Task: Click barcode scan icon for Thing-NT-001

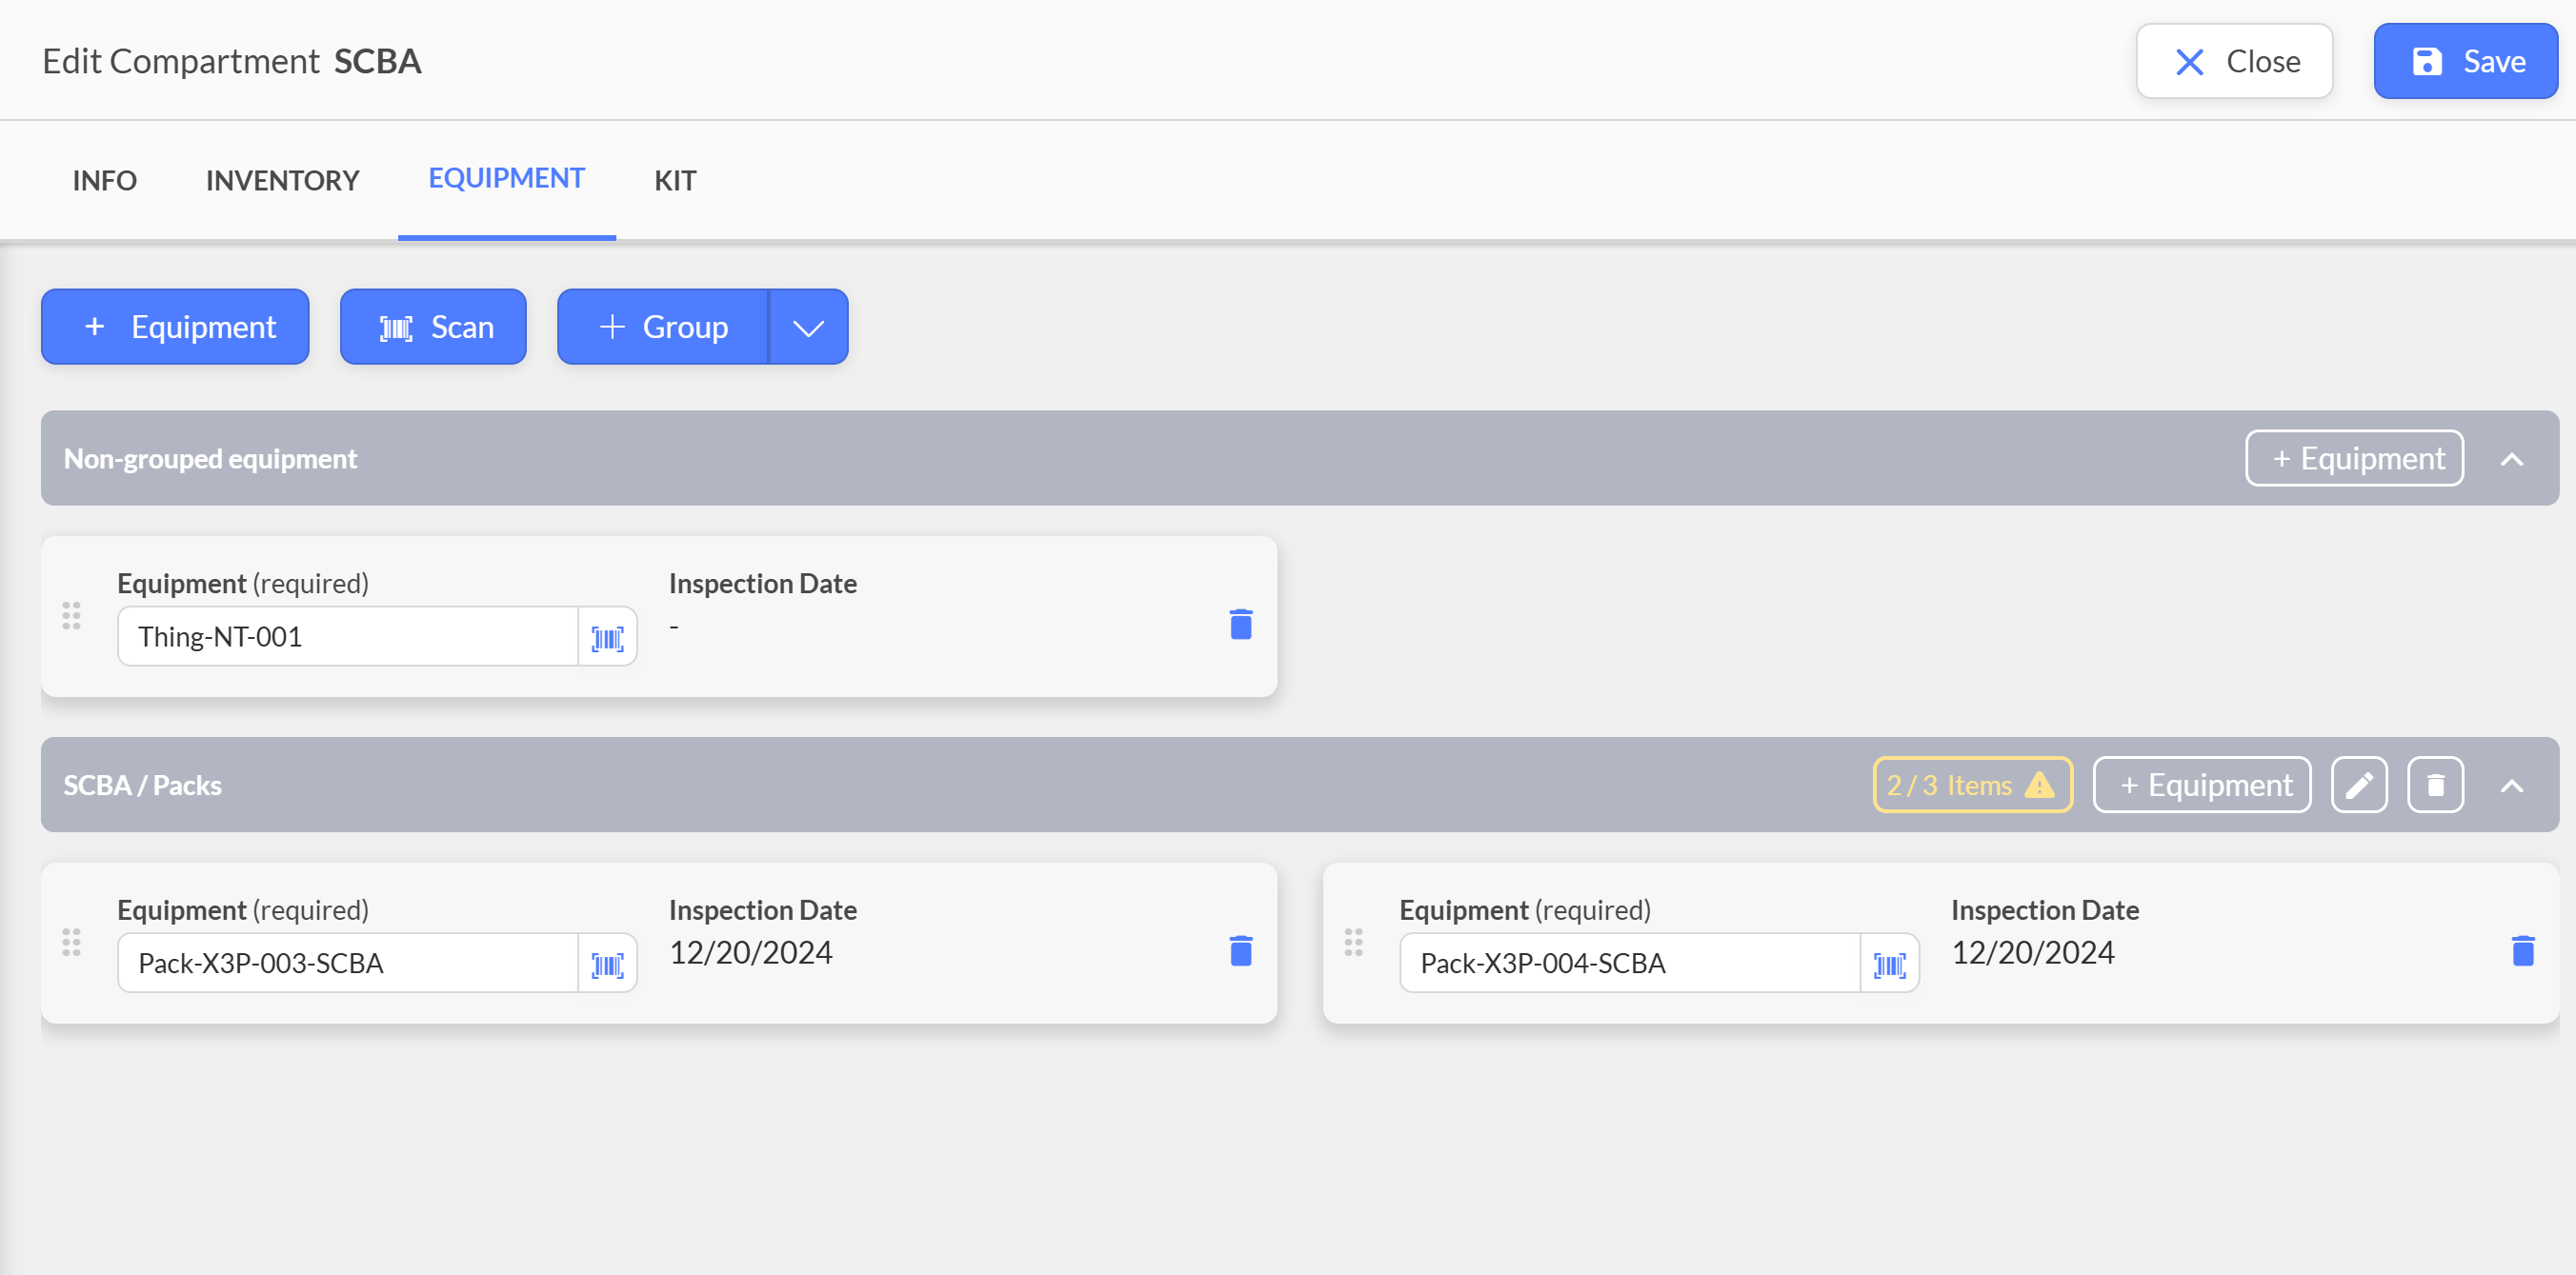Action: tap(608, 638)
